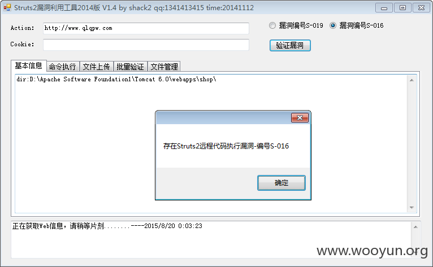
Task: Click info panel scrollbar up arrow
Action: pos(412,80)
